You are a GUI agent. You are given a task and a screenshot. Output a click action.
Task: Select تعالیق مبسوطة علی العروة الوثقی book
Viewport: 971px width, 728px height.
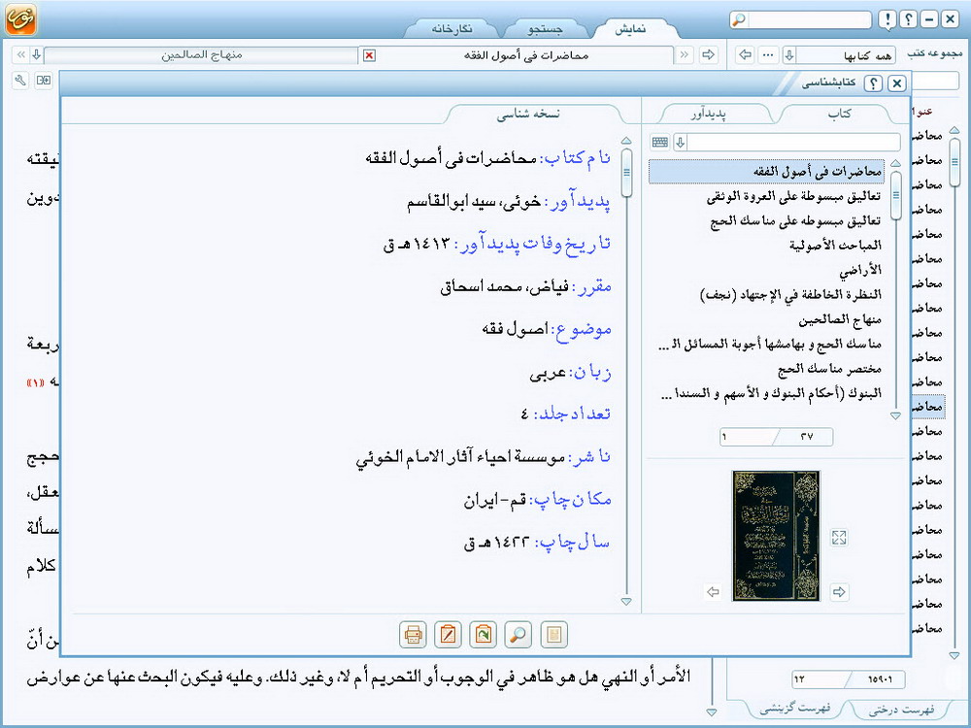(767, 196)
